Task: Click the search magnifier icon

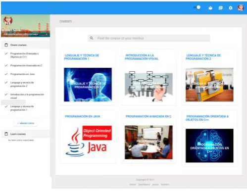Action: click(92, 38)
